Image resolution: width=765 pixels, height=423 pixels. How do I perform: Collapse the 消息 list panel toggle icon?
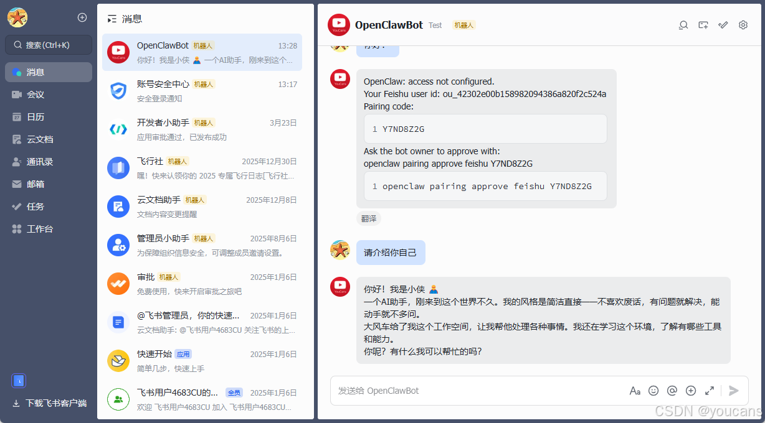[112, 19]
